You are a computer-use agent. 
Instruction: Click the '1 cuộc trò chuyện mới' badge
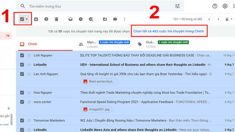[173, 42]
